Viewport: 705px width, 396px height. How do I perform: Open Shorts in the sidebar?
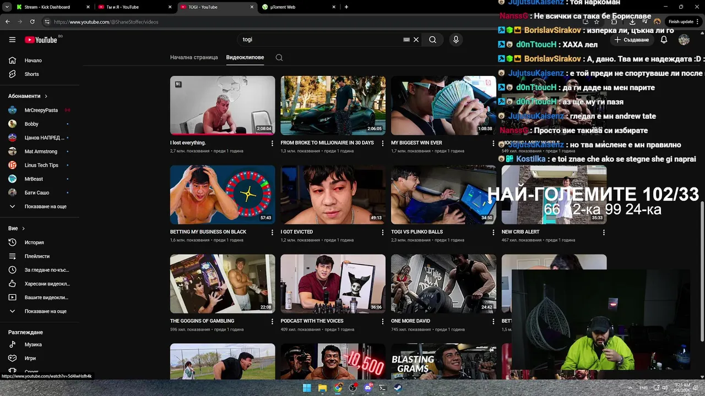click(40, 74)
